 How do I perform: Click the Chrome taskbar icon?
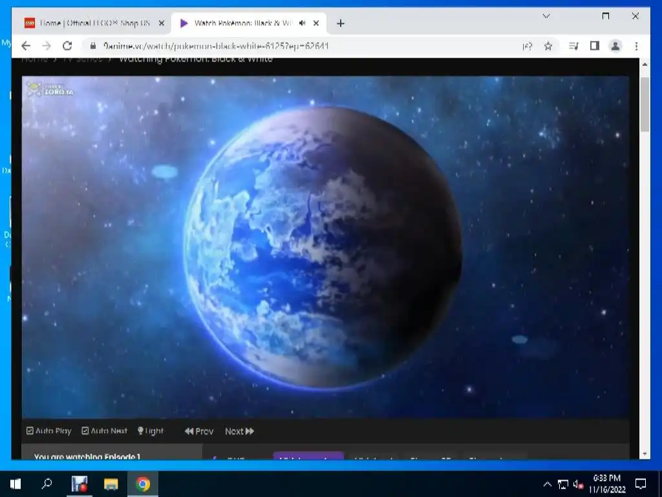point(143,484)
